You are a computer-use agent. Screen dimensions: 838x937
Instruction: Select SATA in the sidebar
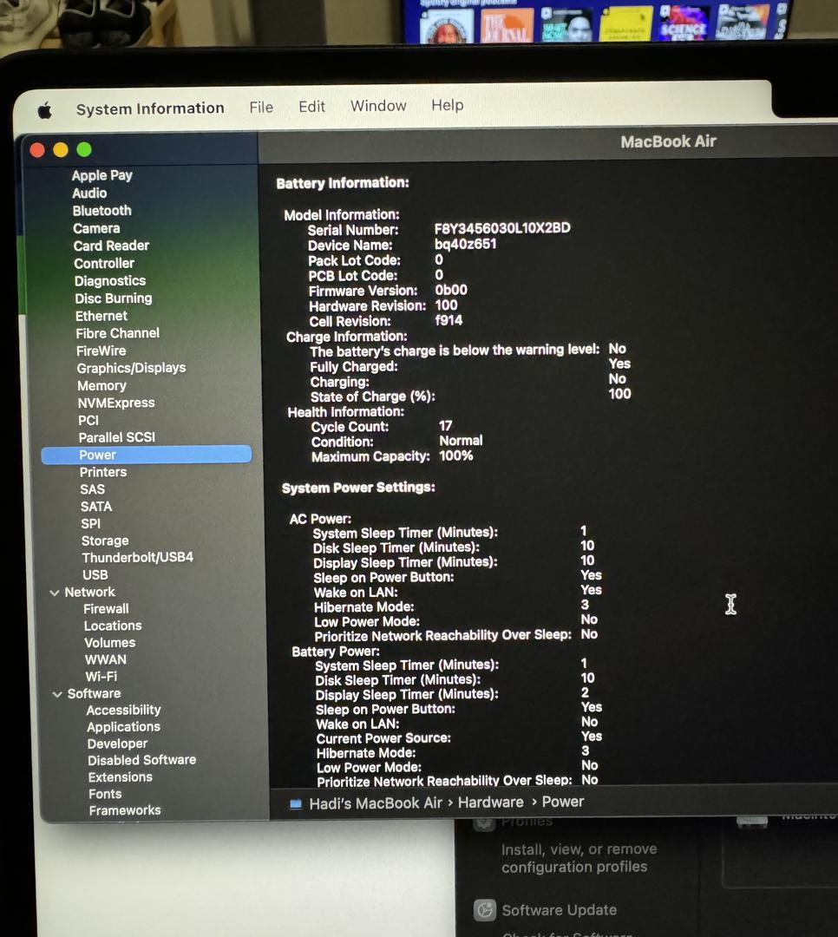point(95,507)
